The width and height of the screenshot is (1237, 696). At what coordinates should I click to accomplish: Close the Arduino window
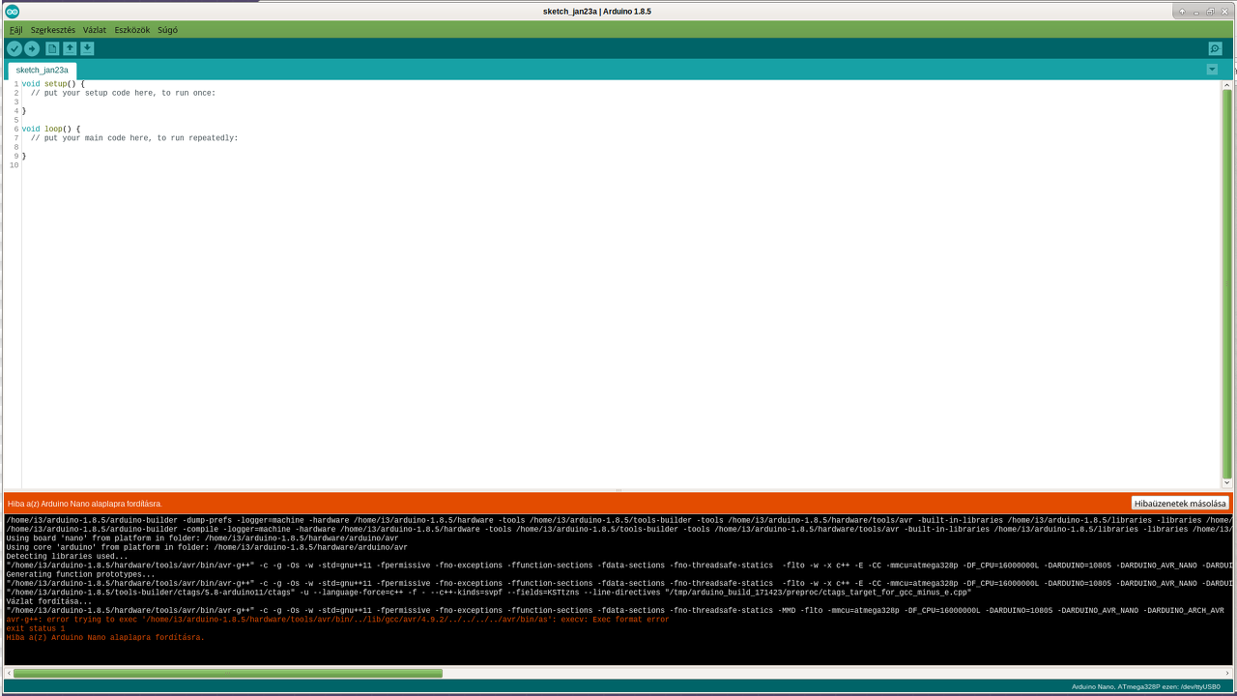coord(1223,12)
